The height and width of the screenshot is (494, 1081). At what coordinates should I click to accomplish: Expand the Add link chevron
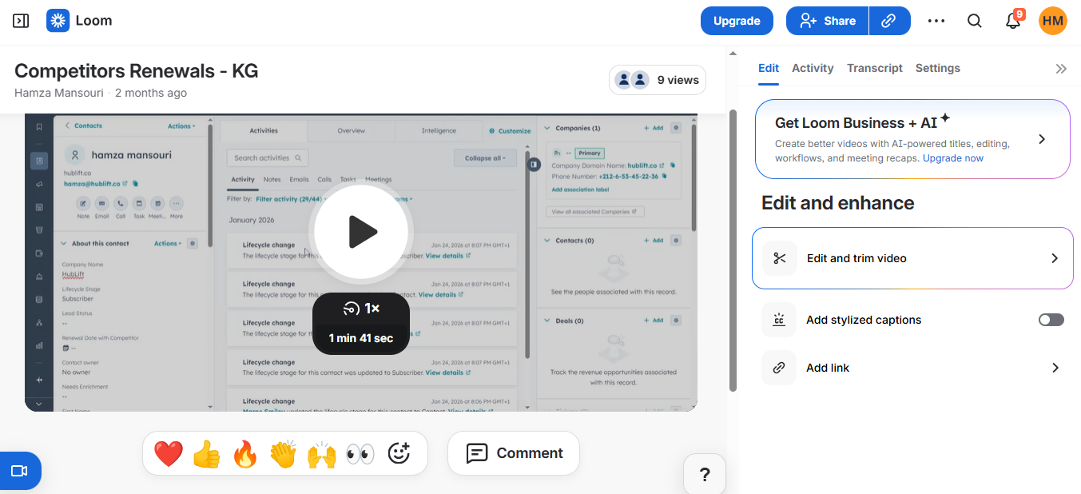click(x=1055, y=368)
